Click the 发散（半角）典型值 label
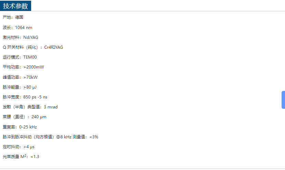 click(x=22, y=107)
